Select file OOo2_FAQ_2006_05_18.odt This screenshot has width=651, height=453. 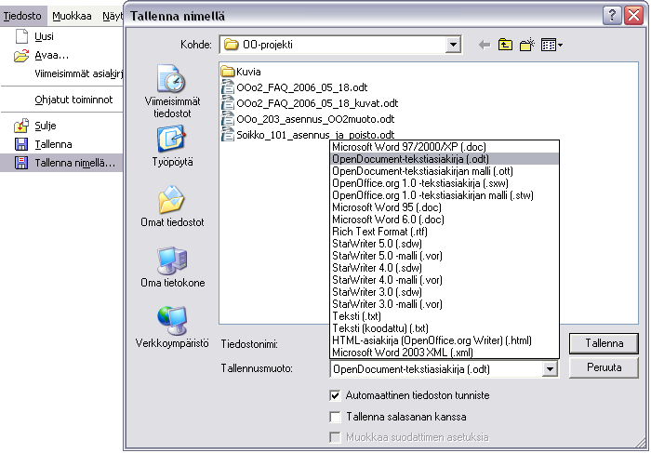[x=295, y=87]
